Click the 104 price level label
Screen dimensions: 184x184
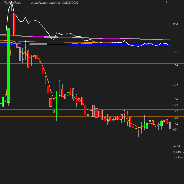pos(176,124)
